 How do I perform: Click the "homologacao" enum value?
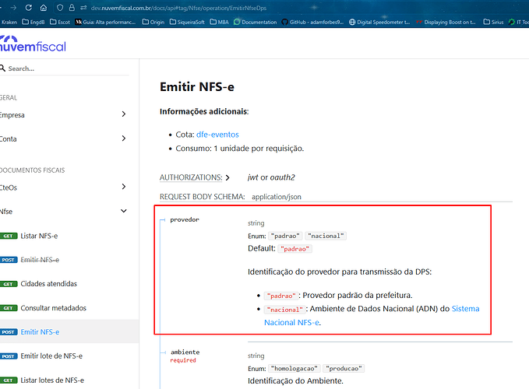[x=294, y=369]
